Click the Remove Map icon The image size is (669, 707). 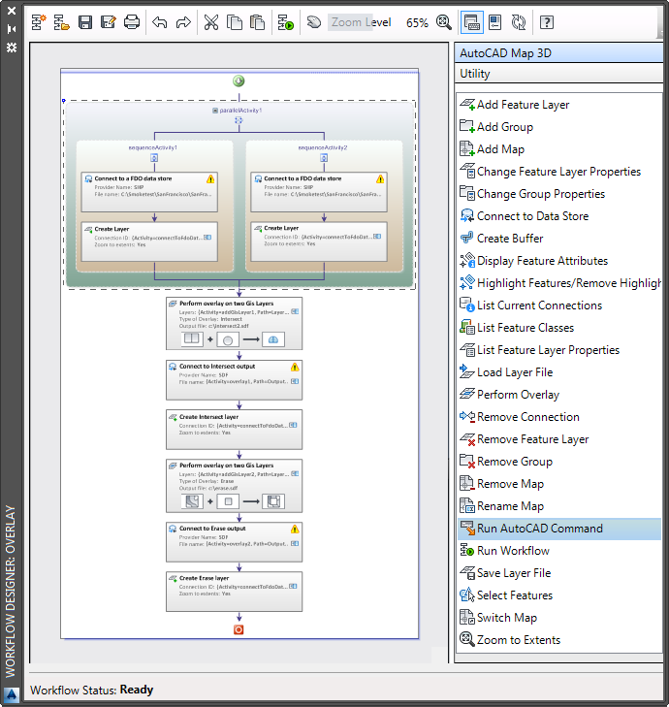coord(467,483)
